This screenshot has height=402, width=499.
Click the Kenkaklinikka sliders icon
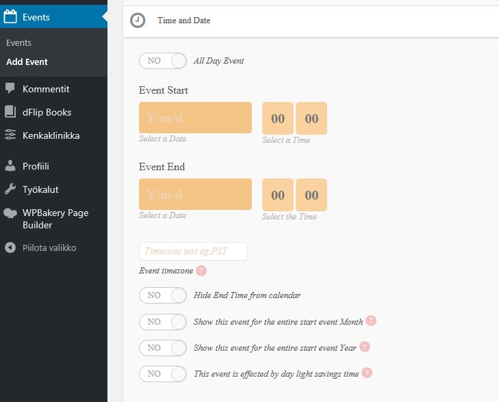point(10,135)
